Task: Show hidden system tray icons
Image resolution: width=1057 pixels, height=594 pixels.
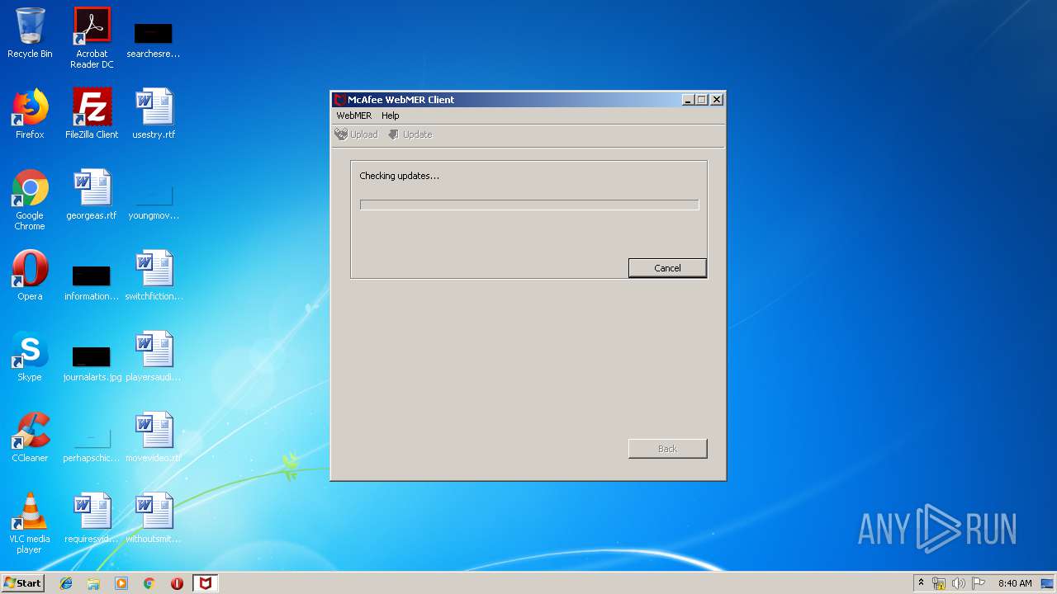Action: pyautogui.click(x=921, y=583)
